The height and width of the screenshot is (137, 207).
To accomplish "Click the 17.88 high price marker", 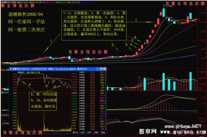I will [169, 6].
